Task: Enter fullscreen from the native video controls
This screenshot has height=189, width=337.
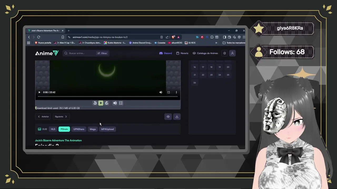Action: [x=168, y=92]
